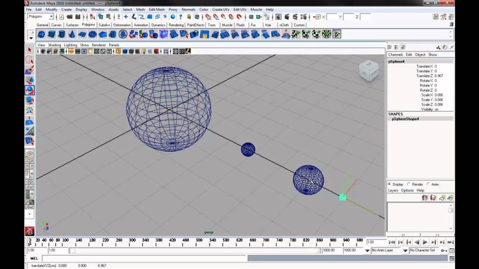Select the Display radio button

[390, 184]
